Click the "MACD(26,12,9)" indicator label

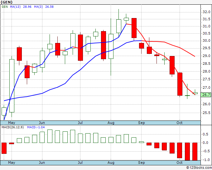12,127
